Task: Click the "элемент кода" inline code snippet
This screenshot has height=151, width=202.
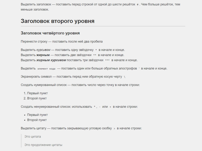Action: [46, 69]
